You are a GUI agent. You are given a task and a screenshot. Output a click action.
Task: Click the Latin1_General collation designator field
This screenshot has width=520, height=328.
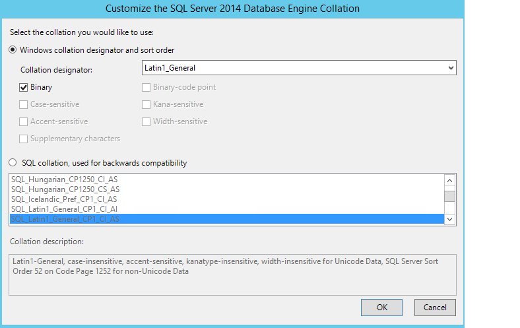pos(299,68)
